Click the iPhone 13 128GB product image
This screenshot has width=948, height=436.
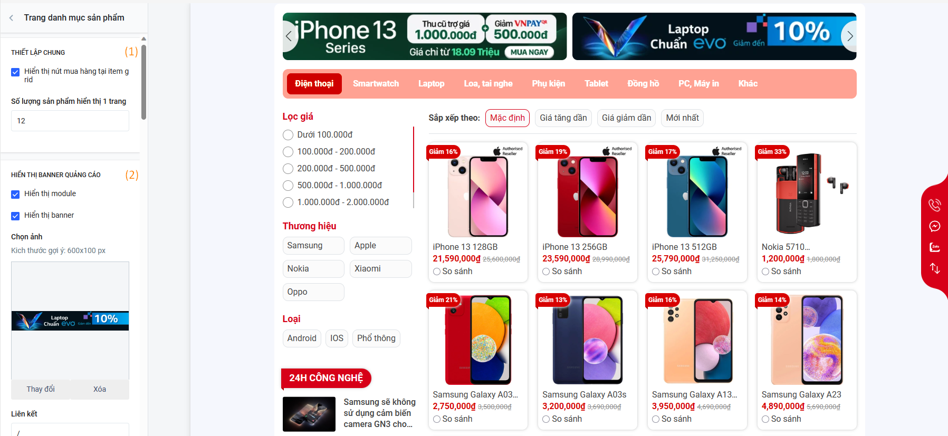(478, 196)
